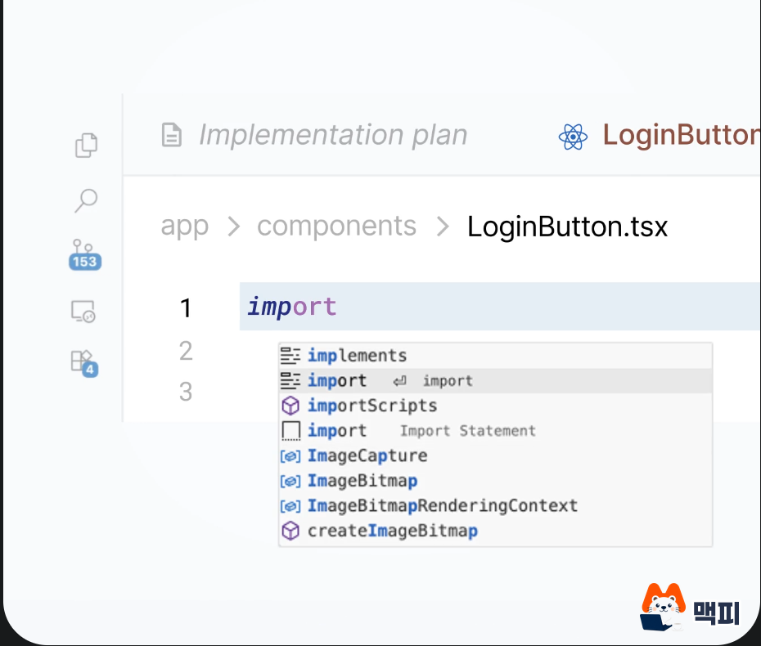The height and width of the screenshot is (646, 761).
Task: Click the keyword icon beside implements
Action: point(290,356)
